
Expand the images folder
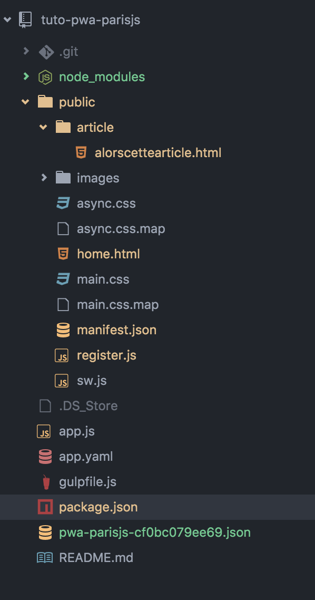(x=43, y=178)
